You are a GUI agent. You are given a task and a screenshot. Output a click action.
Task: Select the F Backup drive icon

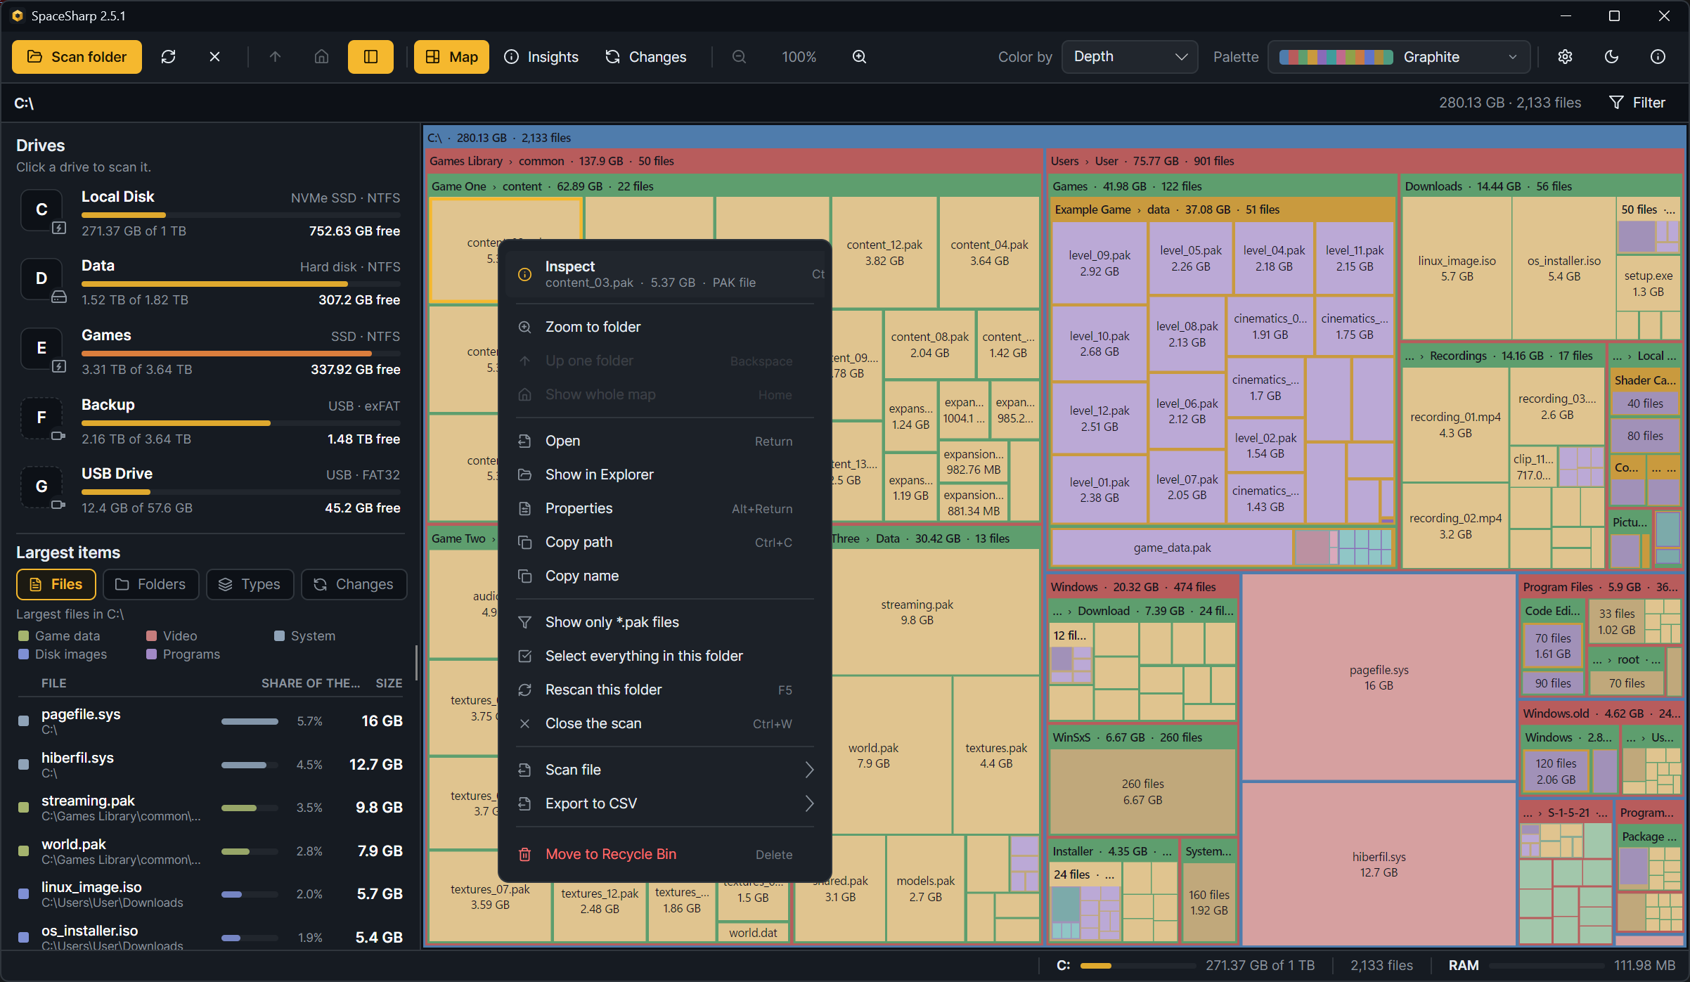point(41,418)
